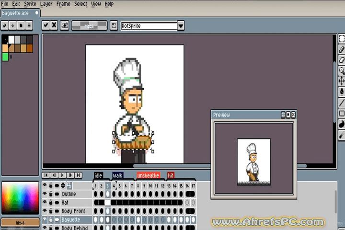Center the Preview window icon
Image resolution: width=345 pixels, height=230 pixels.
click(x=283, y=115)
